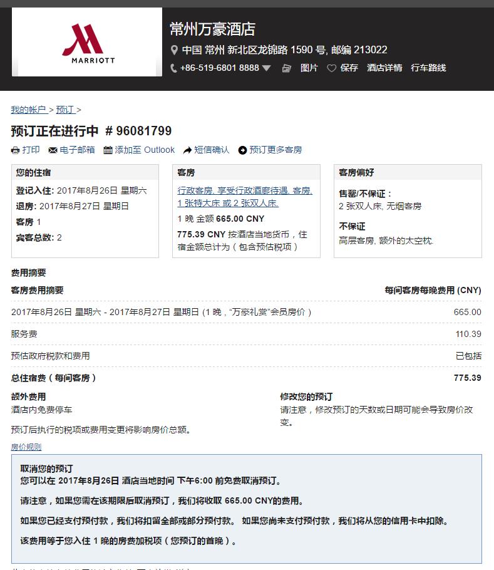This screenshot has height=570, width=494.
Task: Open the 房价规则 rate rules link
Action: click(x=26, y=447)
